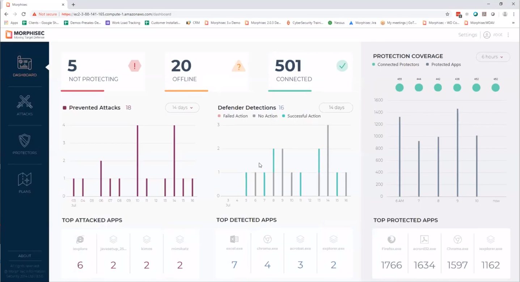Image resolution: width=520 pixels, height=282 pixels.
Task: Click the Offline orange warning icon
Action: click(x=238, y=66)
